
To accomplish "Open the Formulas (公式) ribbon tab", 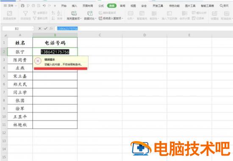I will 101,5.
